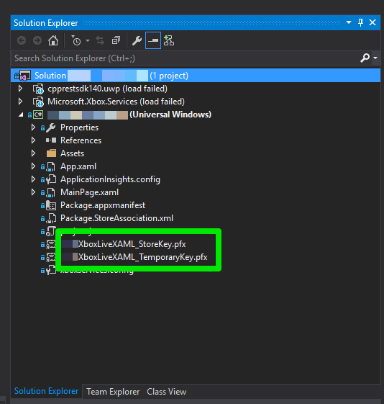Select App.xaml file
The height and width of the screenshot is (404, 384).
click(78, 166)
